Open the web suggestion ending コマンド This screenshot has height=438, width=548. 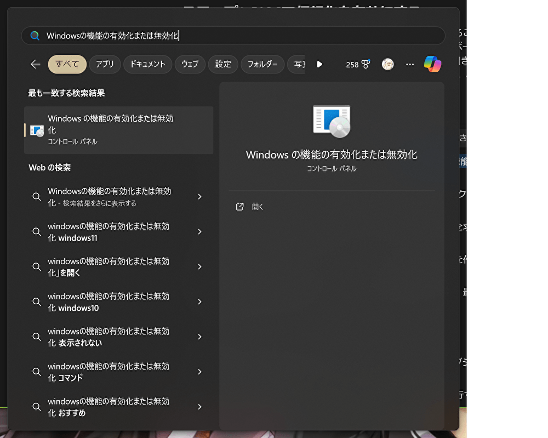coord(118,372)
